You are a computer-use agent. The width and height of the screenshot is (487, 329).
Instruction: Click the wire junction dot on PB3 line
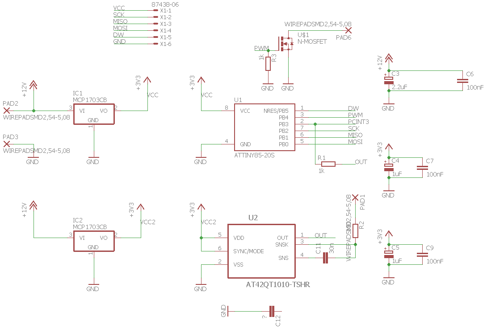(315, 124)
